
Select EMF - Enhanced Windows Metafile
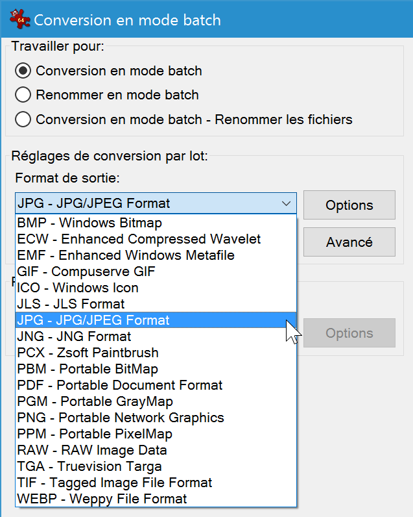pyautogui.click(x=156, y=255)
